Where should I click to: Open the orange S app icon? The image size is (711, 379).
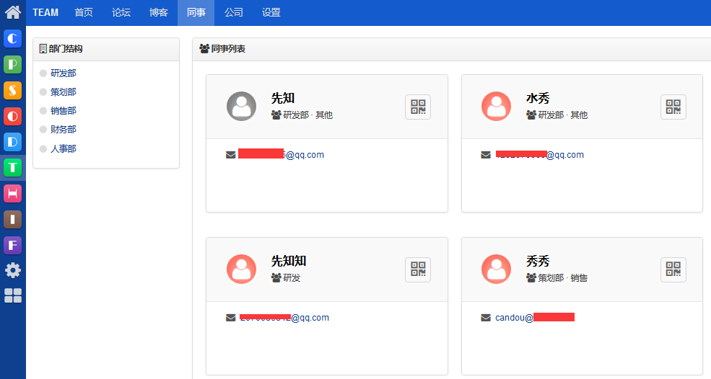tap(13, 90)
